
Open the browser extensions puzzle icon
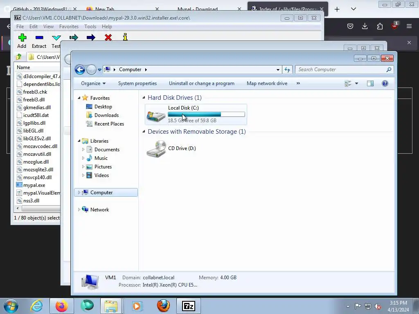click(x=380, y=26)
